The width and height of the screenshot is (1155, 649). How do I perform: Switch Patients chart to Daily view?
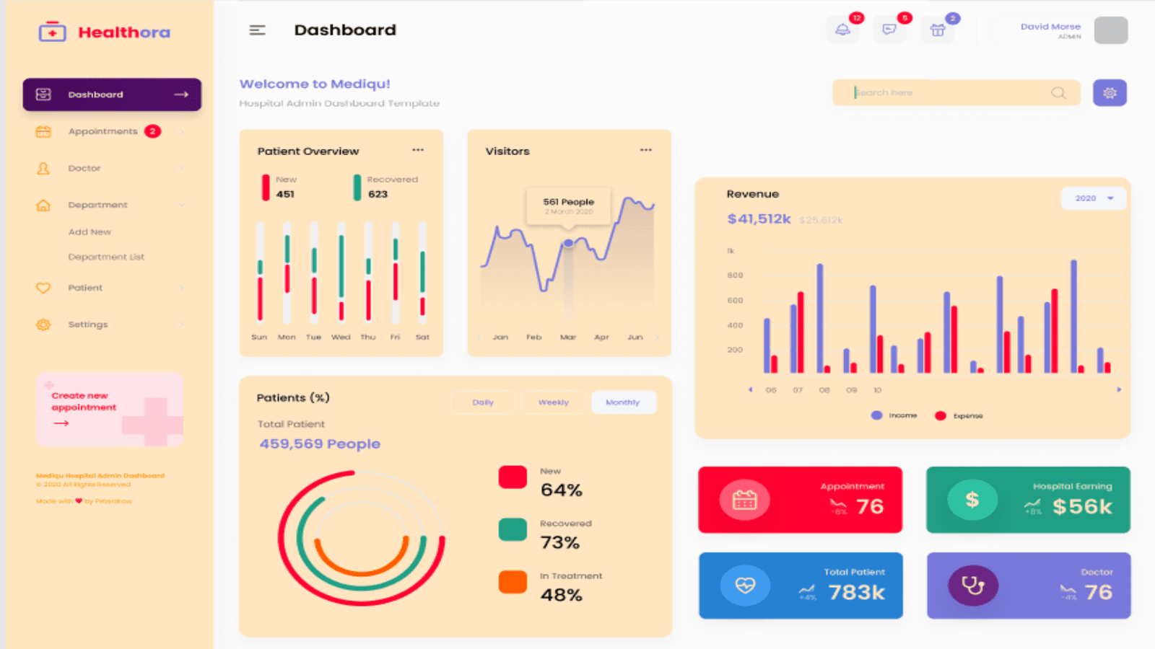484,402
